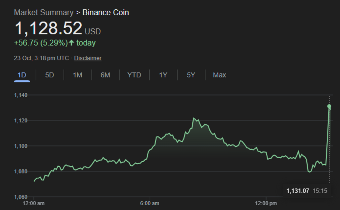Image resolution: width=340 pixels, height=210 pixels.
Task: Display the Max time range
Action: tap(219, 75)
